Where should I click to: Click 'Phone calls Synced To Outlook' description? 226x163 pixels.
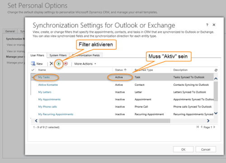[x=193, y=107]
